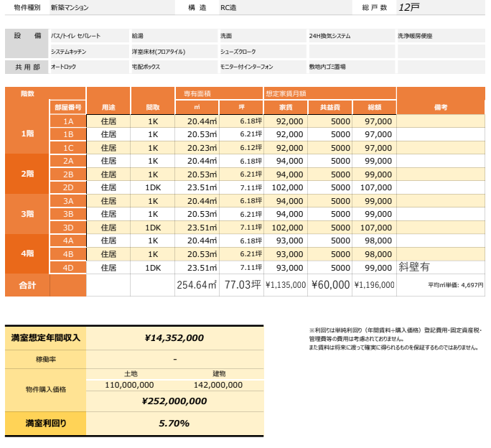The width and height of the screenshot is (491, 448).
Task: Click 4A rent value 93,000
Action: (x=286, y=241)
